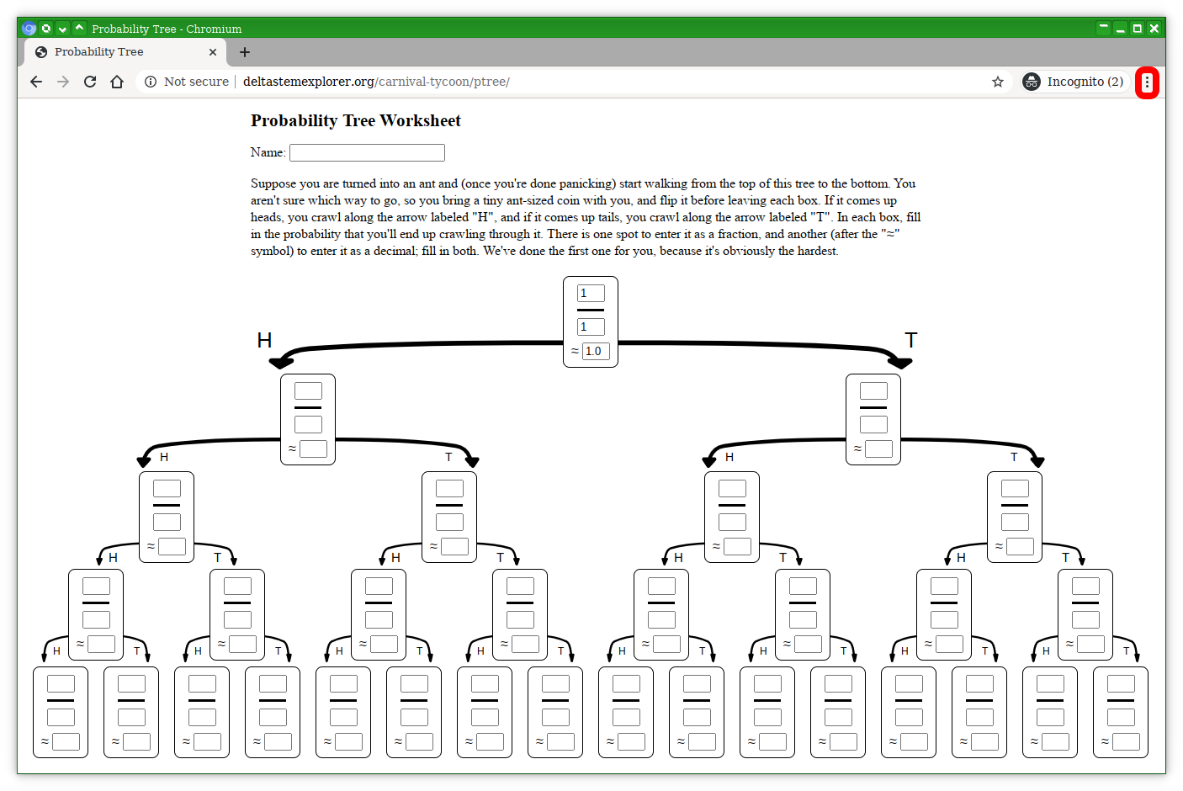Click numerator field of rightmost bottom-row box
Viewport: 1183px width, 791px height.
[1121, 683]
